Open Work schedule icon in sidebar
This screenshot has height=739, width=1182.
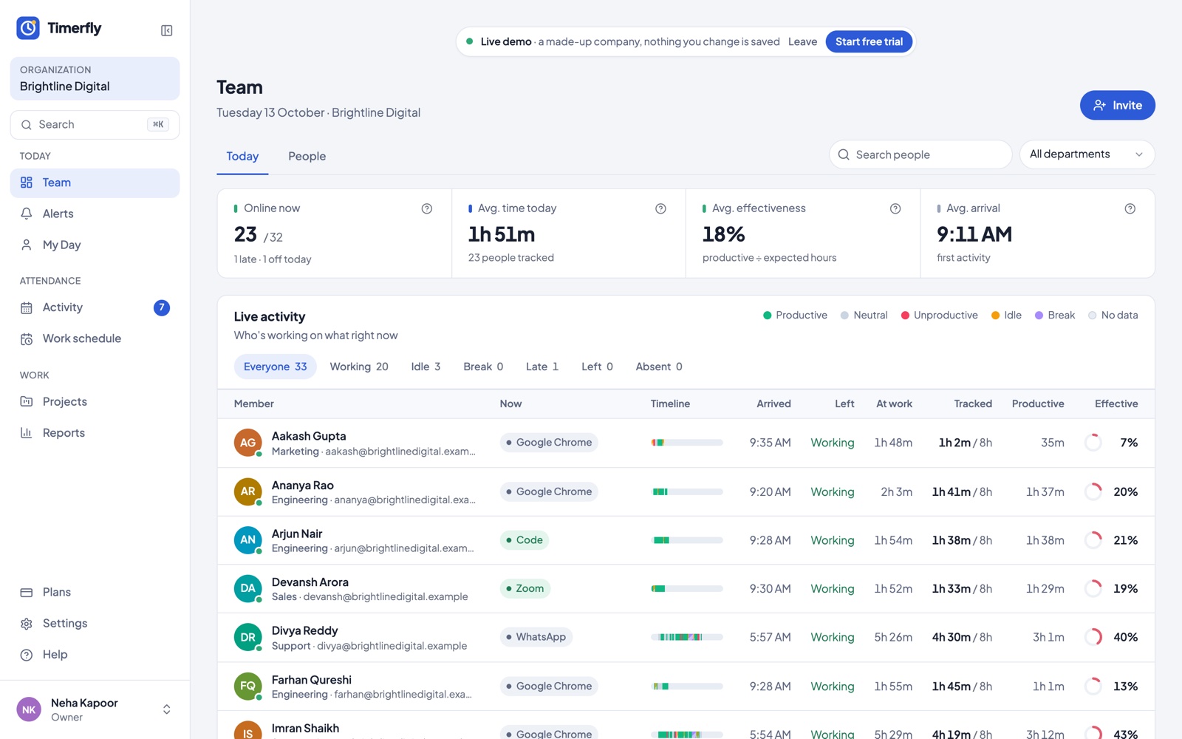27,338
